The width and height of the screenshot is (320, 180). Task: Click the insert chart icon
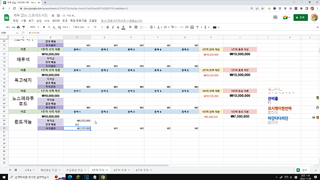[x=192, y=27]
